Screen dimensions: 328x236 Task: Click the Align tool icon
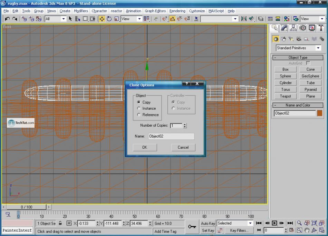pos(251,19)
